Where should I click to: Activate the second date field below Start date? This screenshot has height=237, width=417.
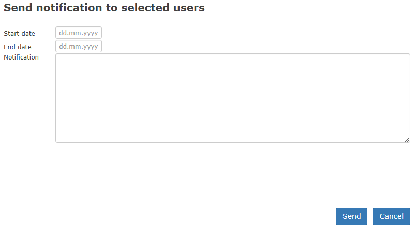point(79,46)
